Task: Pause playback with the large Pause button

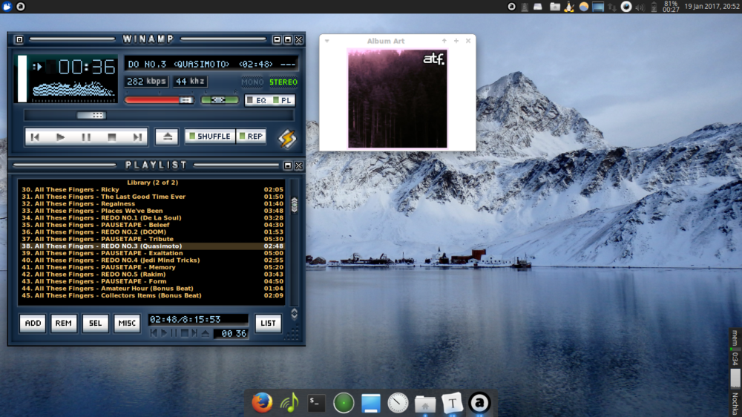Action: 86,137
